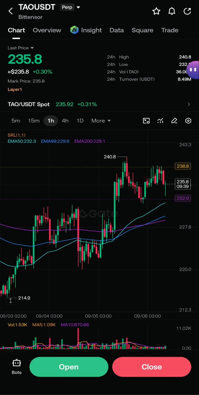Expand the More timeframes dropdown
The image size is (199, 395).
[x=101, y=121]
